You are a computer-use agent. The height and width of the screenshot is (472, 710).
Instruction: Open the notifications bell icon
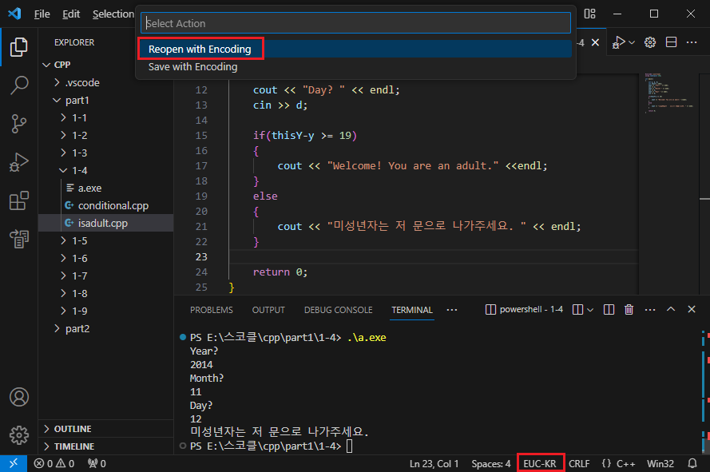pyautogui.click(x=692, y=463)
